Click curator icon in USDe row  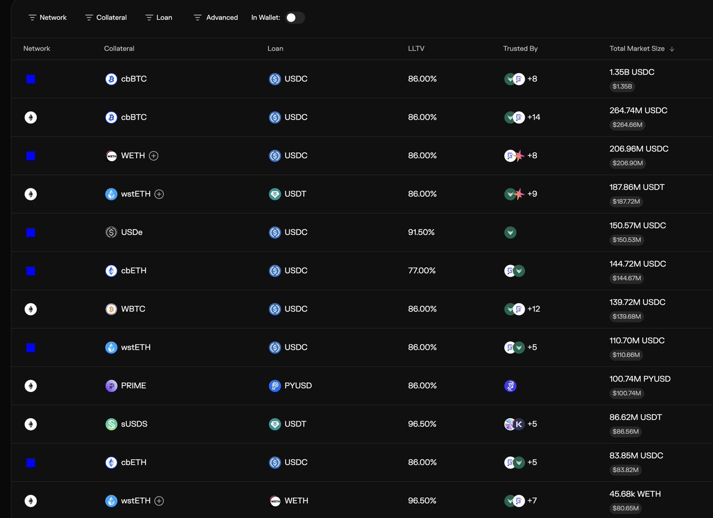point(510,233)
